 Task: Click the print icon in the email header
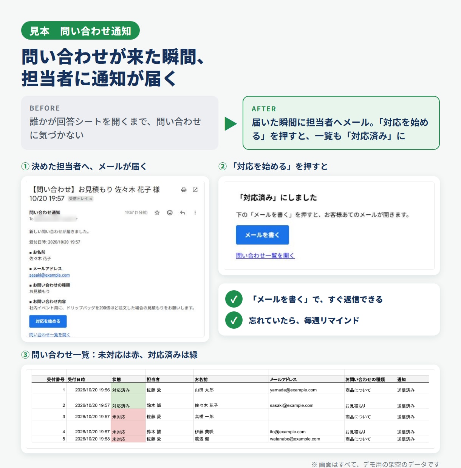tap(184, 190)
